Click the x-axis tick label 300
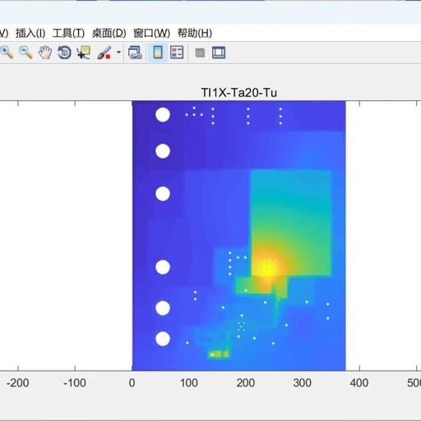Viewport: 421px width, 421px height. [x=303, y=383]
